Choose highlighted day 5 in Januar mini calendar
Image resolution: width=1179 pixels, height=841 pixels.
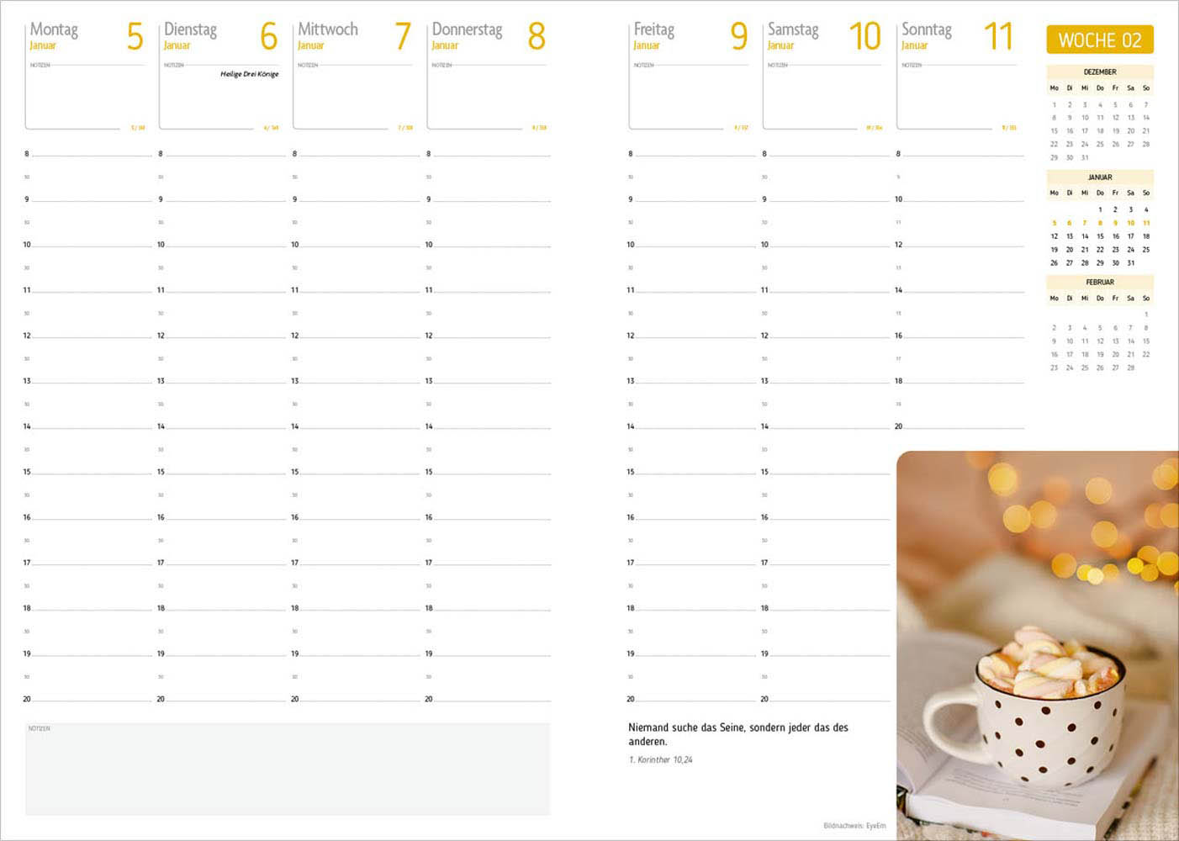(1054, 224)
